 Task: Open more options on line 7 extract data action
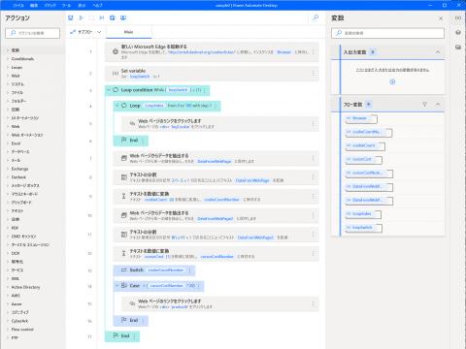(313, 158)
